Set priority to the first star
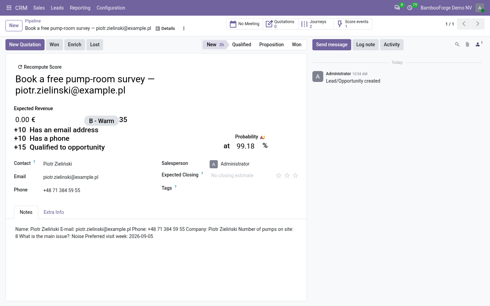490x306 pixels. [x=279, y=175]
